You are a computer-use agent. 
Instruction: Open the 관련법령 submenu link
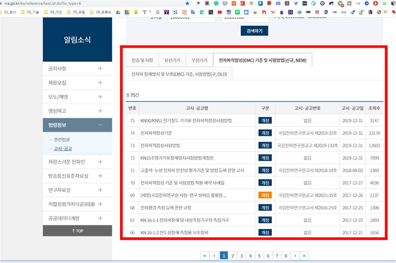click(x=61, y=140)
